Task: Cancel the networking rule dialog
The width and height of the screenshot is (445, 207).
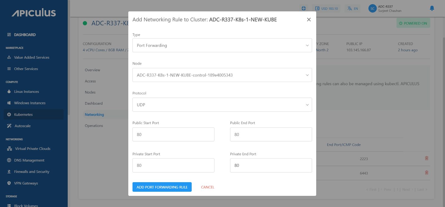Action: tap(208, 187)
